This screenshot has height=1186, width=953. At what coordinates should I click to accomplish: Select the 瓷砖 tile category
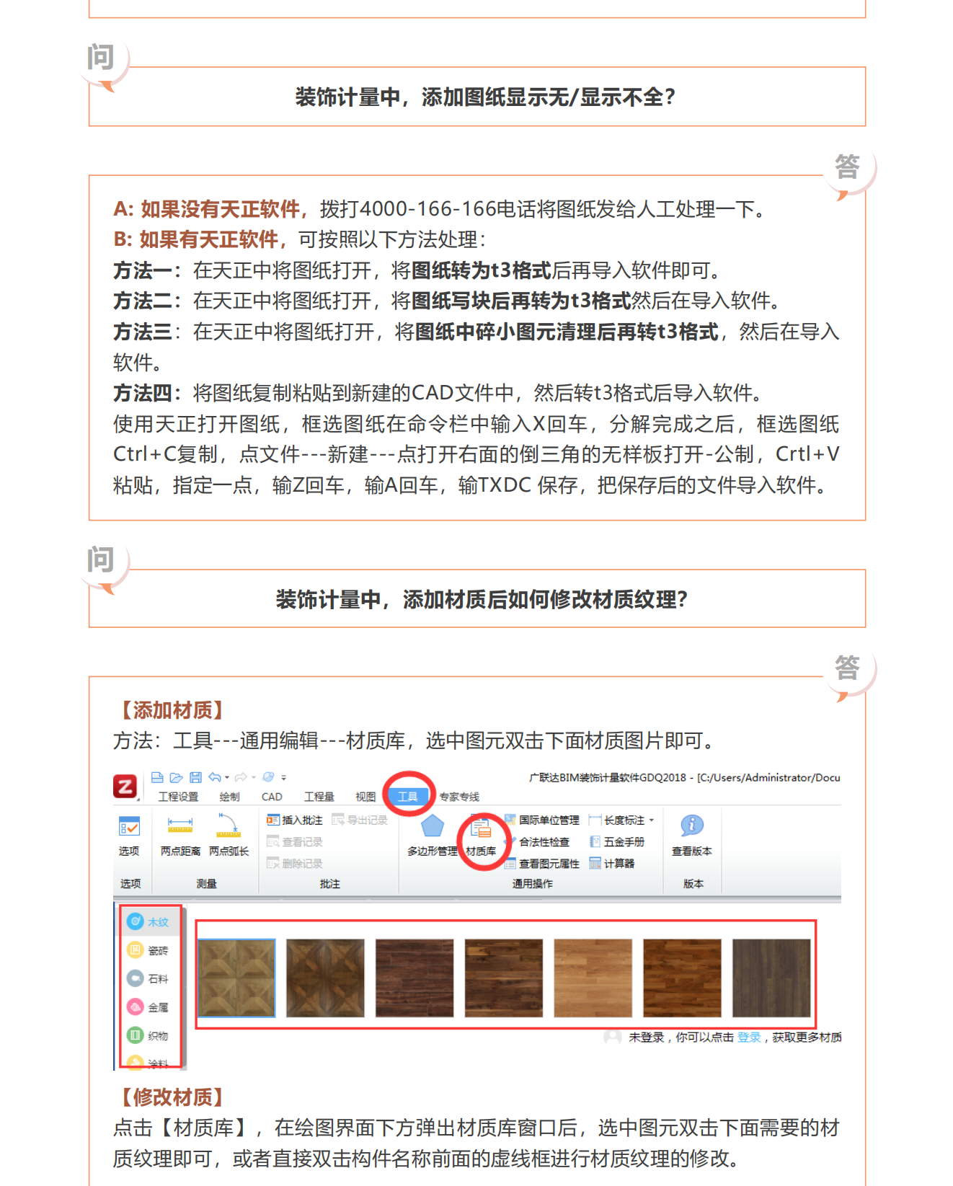pos(148,950)
